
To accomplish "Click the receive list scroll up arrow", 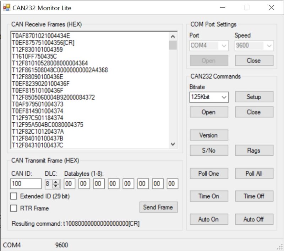I will pos(173,37).
